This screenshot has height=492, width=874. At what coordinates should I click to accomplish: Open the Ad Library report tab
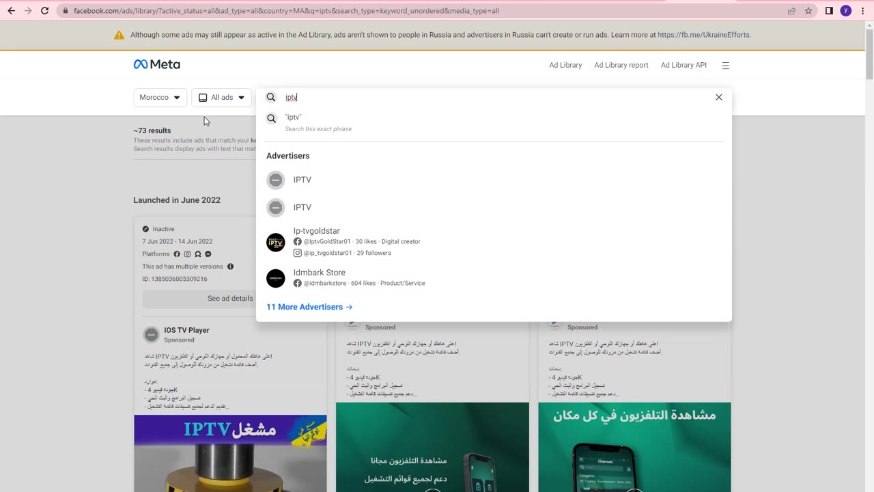tap(621, 65)
